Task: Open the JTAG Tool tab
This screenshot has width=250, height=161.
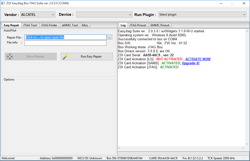Action: click(x=30, y=25)
